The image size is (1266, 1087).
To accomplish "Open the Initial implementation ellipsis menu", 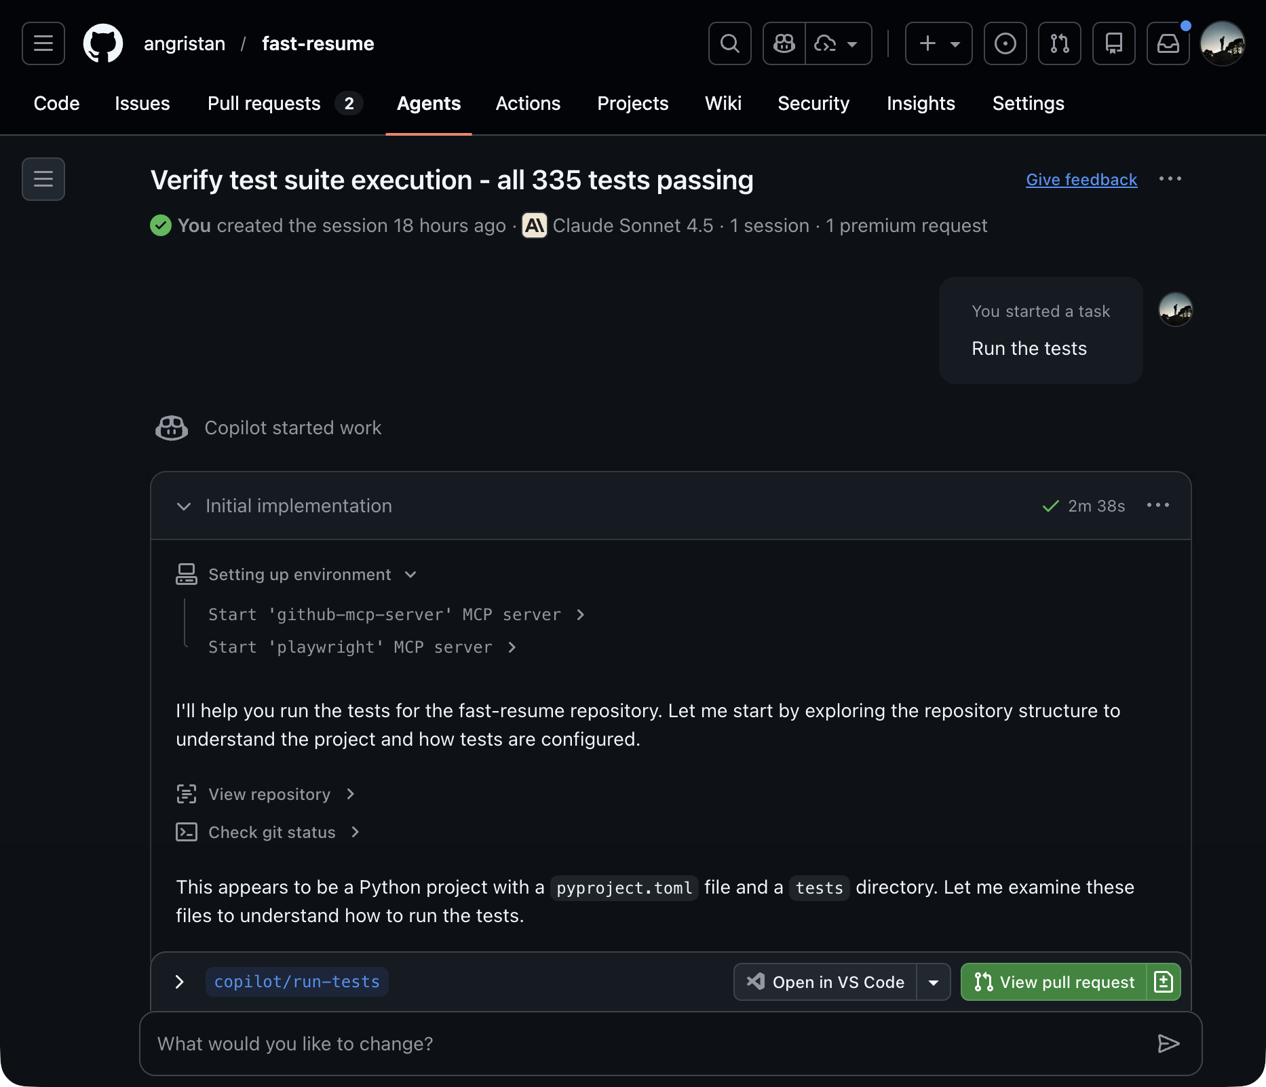I will 1157,505.
